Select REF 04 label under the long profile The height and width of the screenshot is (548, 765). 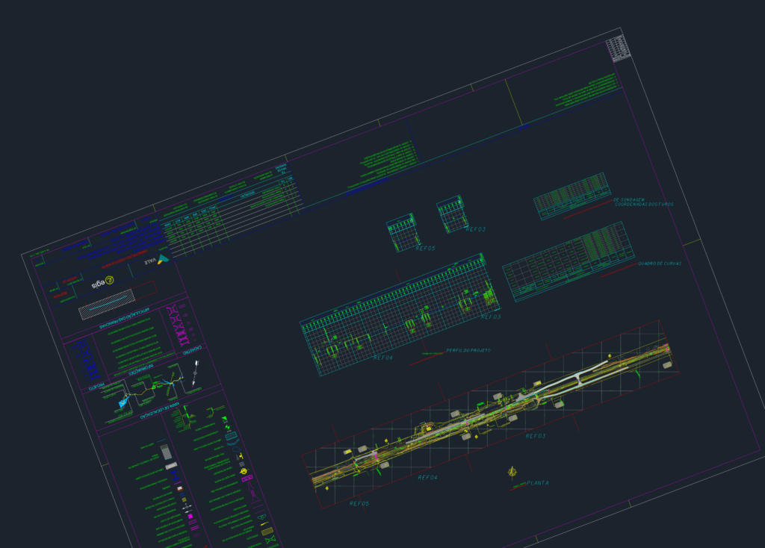(x=383, y=358)
